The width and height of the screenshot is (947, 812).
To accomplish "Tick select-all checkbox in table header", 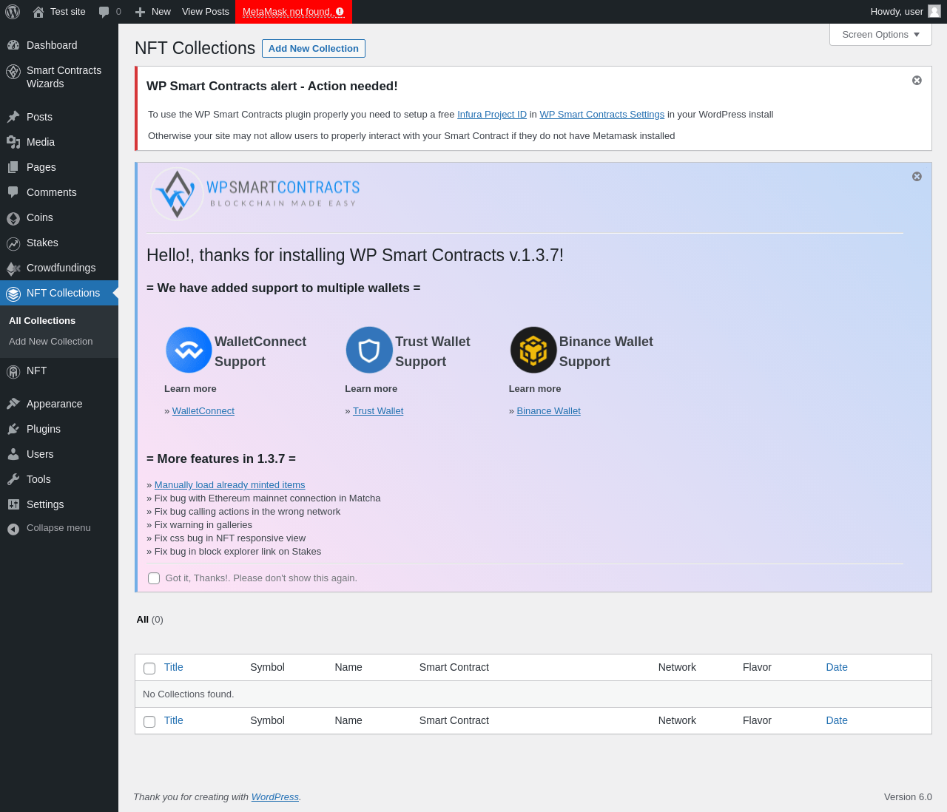I will coord(149,669).
